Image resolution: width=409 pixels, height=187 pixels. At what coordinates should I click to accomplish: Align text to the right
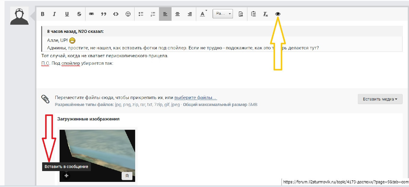coord(190,14)
